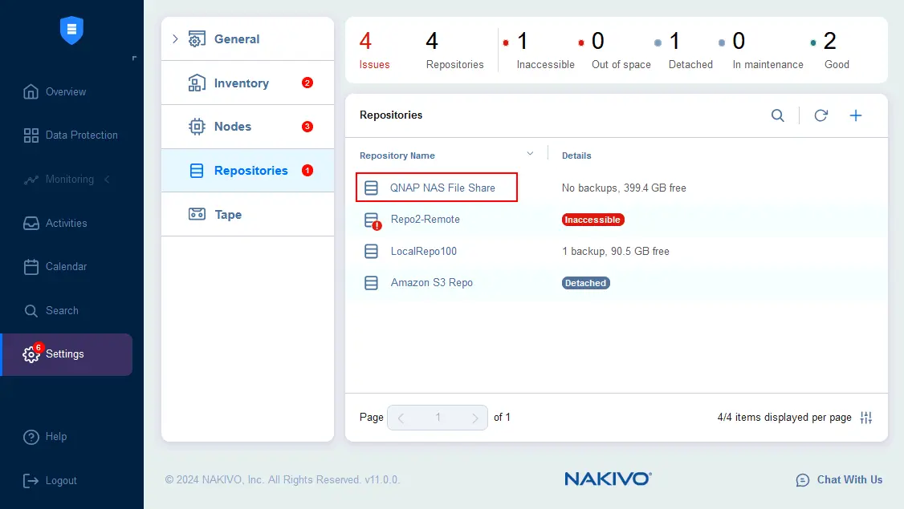904x509 pixels.
Task: Open the Tape settings tab
Action: pyautogui.click(x=248, y=214)
